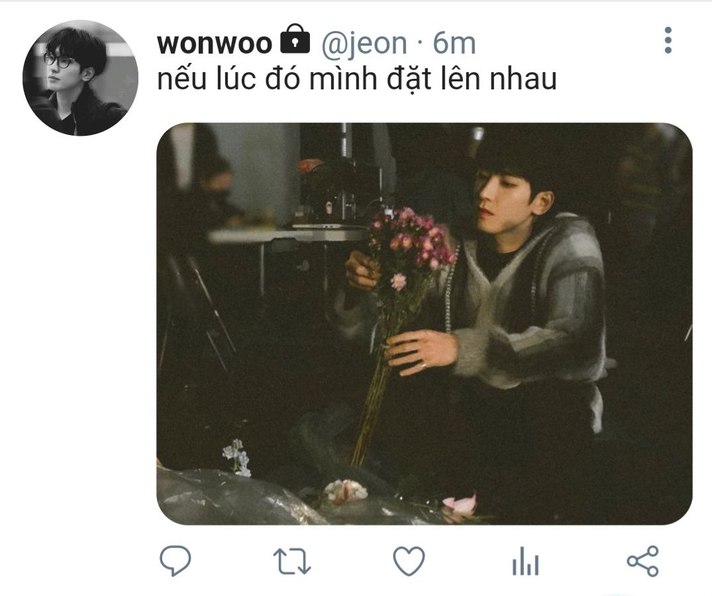
Task: Click the display name wonwoo
Action: tap(214, 43)
